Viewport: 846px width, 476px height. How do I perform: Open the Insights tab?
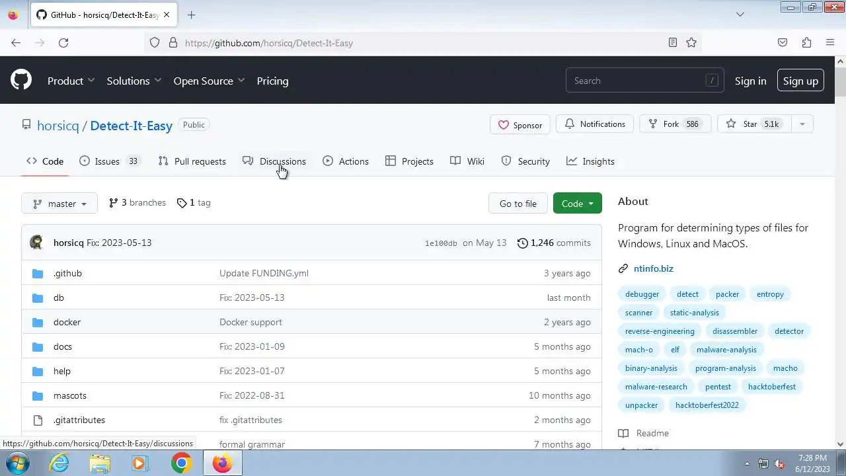coord(591,161)
